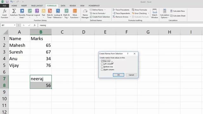Image resolution: width=203 pixels, height=114 pixels.
Task: Click Define Name in ribbon
Action: pyautogui.click(x=96, y=10)
